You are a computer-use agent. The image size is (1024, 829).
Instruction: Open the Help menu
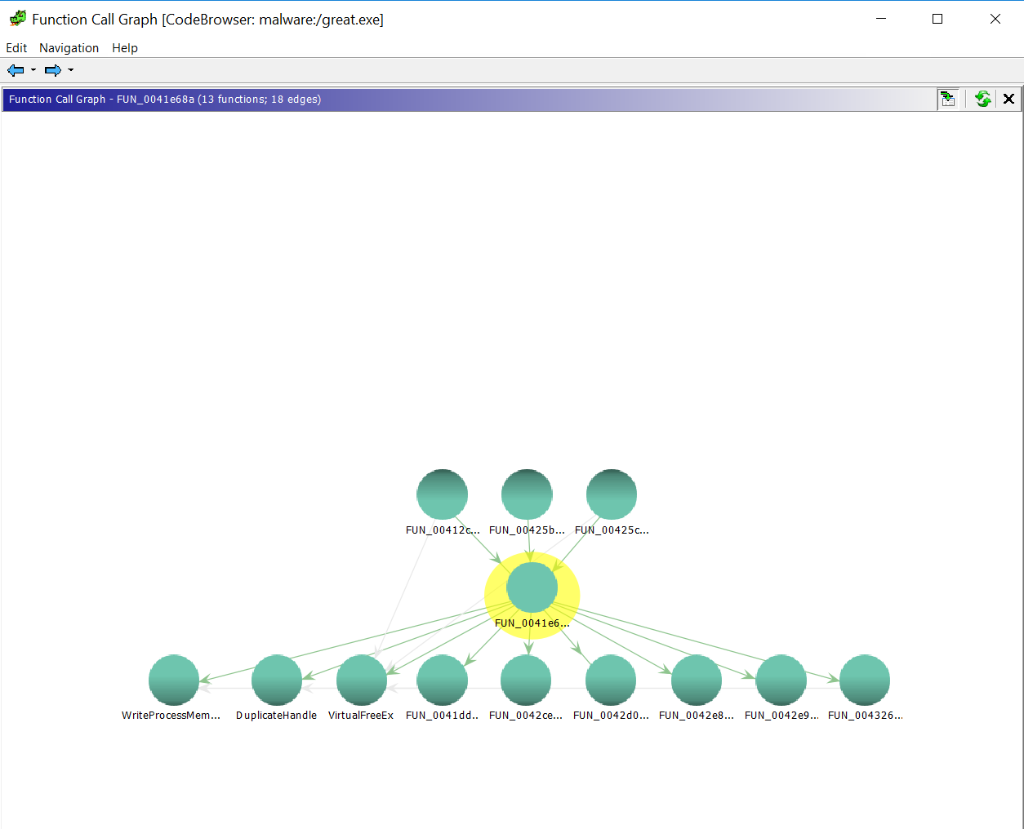coord(125,48)
